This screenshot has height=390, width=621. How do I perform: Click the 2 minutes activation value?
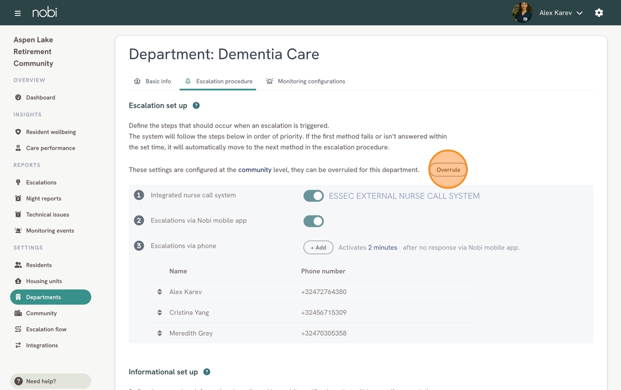(x=383, y=247)
